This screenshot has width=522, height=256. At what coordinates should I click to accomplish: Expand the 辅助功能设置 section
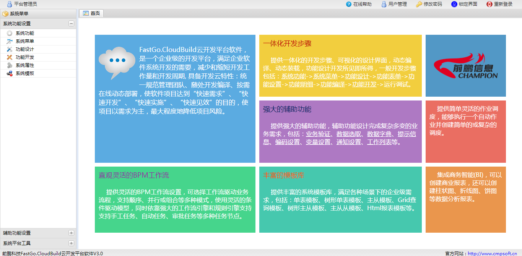point(71,233)
